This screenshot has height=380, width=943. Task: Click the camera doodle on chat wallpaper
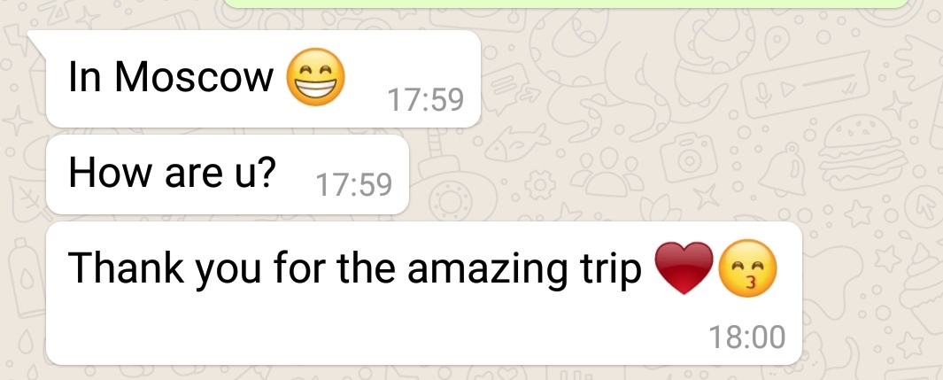point(689,159)
